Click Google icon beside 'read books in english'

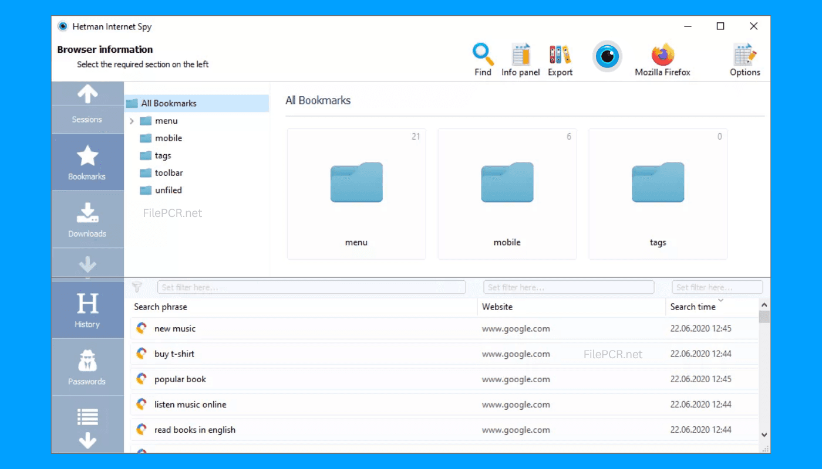point(141,430)
